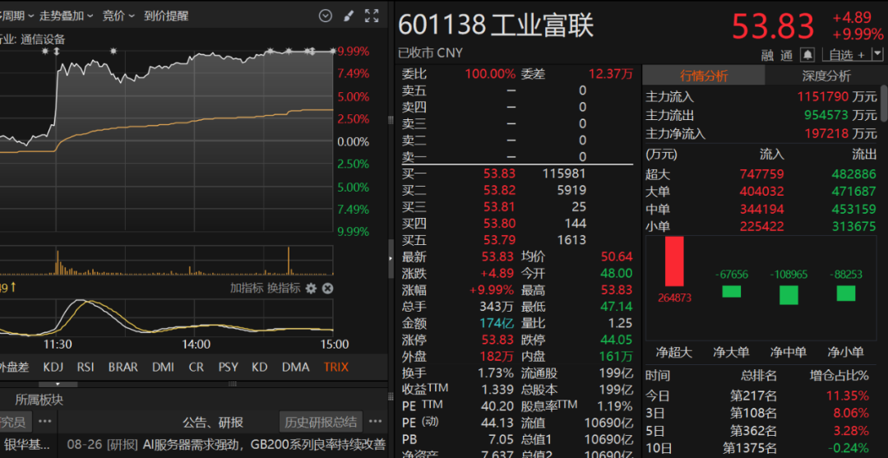Image resolution: width=888 pixels, height=458 pixels.
Task: Open the drawing brush tool
Action: (x=348, y=16)
